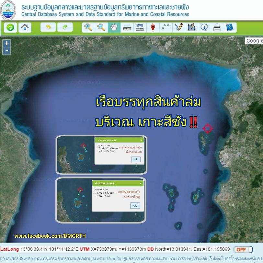Choose the red location pin tool
This screenshot has height=263, width=263.
(x=153, y=27)
